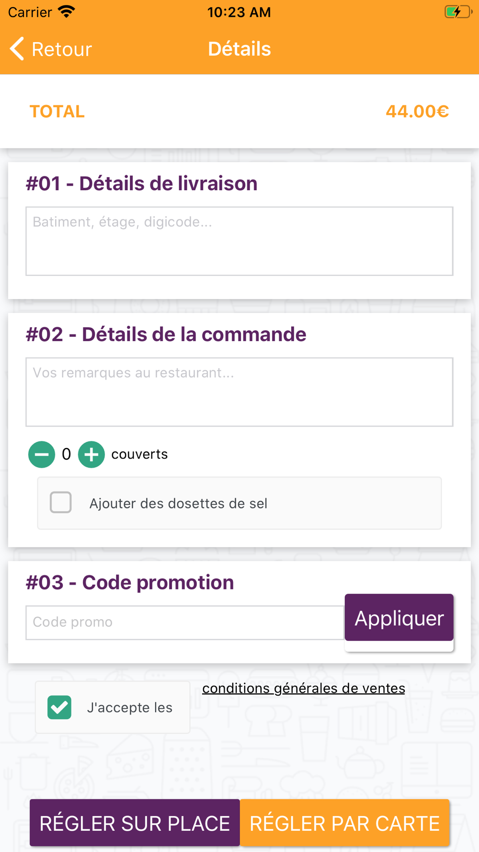
Task: Choose RÉGLER SUR PLACE payment
Action: 135,823
